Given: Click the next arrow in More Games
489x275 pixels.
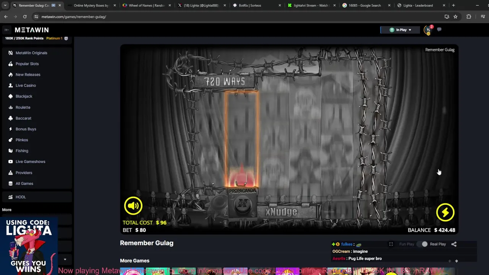Looking at the screenshot, I should point(456,261).
